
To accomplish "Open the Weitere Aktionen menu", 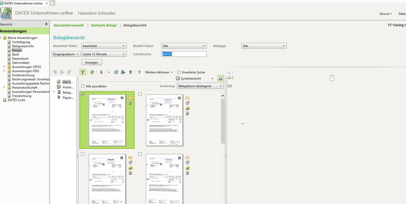I will [159, 73].
